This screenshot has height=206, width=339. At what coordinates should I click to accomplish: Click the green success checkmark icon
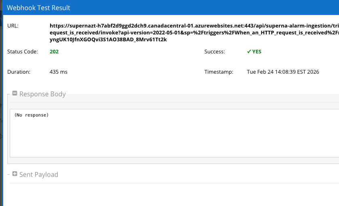click(x=249, y=52)
